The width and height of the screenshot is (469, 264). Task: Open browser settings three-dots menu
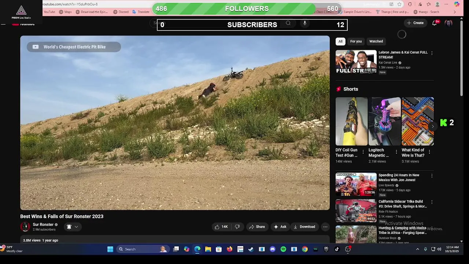point(446,4)
